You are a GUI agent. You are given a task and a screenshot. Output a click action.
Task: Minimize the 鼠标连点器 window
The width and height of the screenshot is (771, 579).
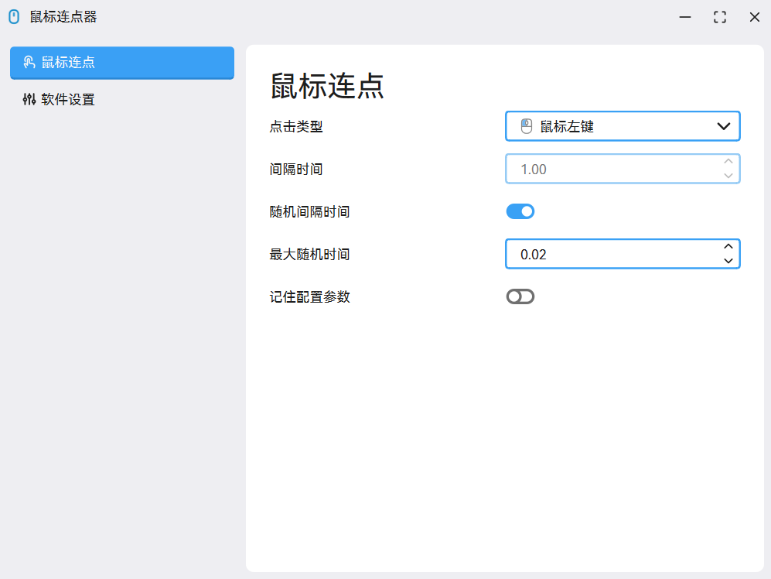[685, 17]
